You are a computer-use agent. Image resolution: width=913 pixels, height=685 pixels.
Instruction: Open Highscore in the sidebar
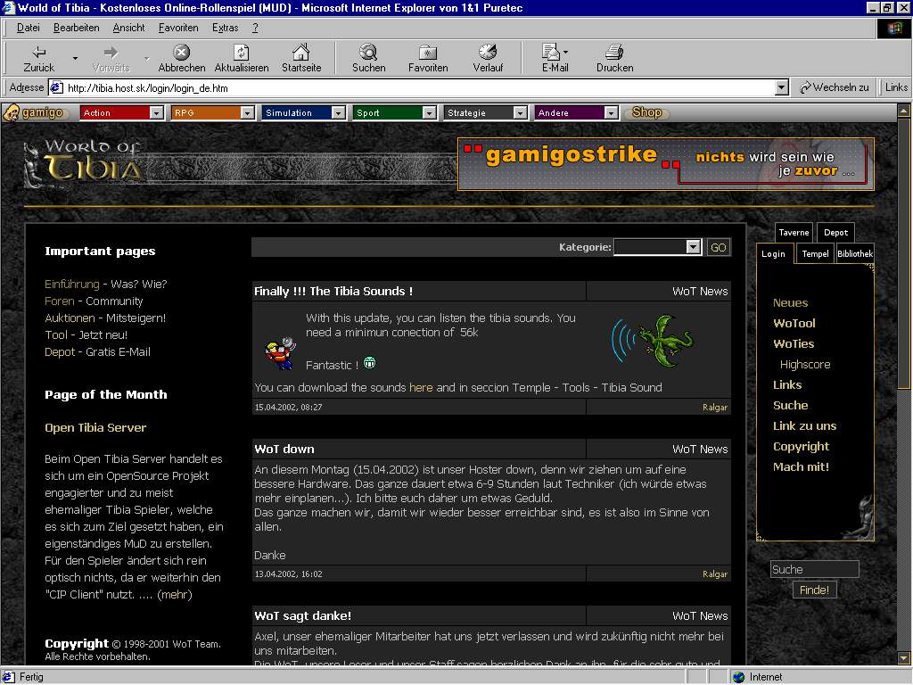[x=805, y=365]
